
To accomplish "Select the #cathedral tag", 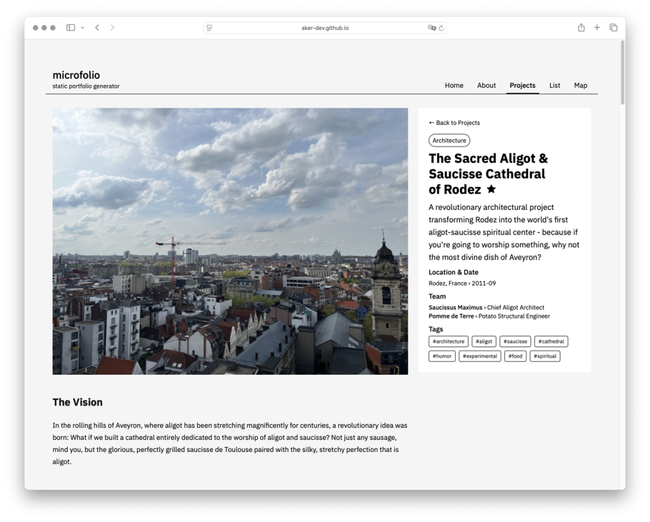I will pyautogui.click(x=551, y=341).
